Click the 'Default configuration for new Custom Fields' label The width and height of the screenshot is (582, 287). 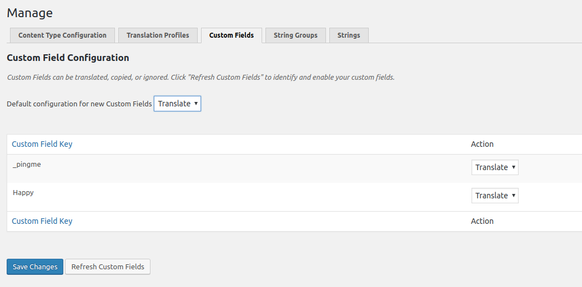click(x=79, y=104)
